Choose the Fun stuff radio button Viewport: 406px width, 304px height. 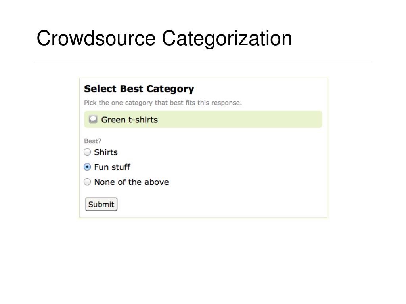pyautogui.click(x=87, y=167)
